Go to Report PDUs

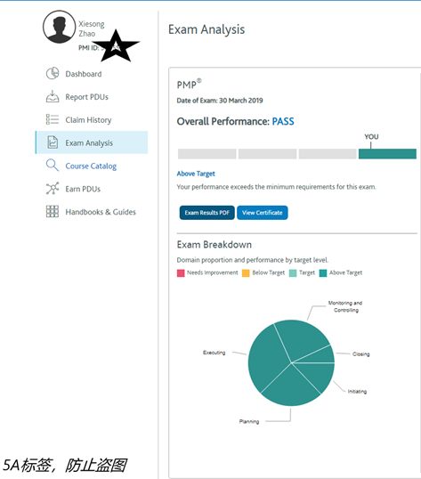click(x=86, y=97)
